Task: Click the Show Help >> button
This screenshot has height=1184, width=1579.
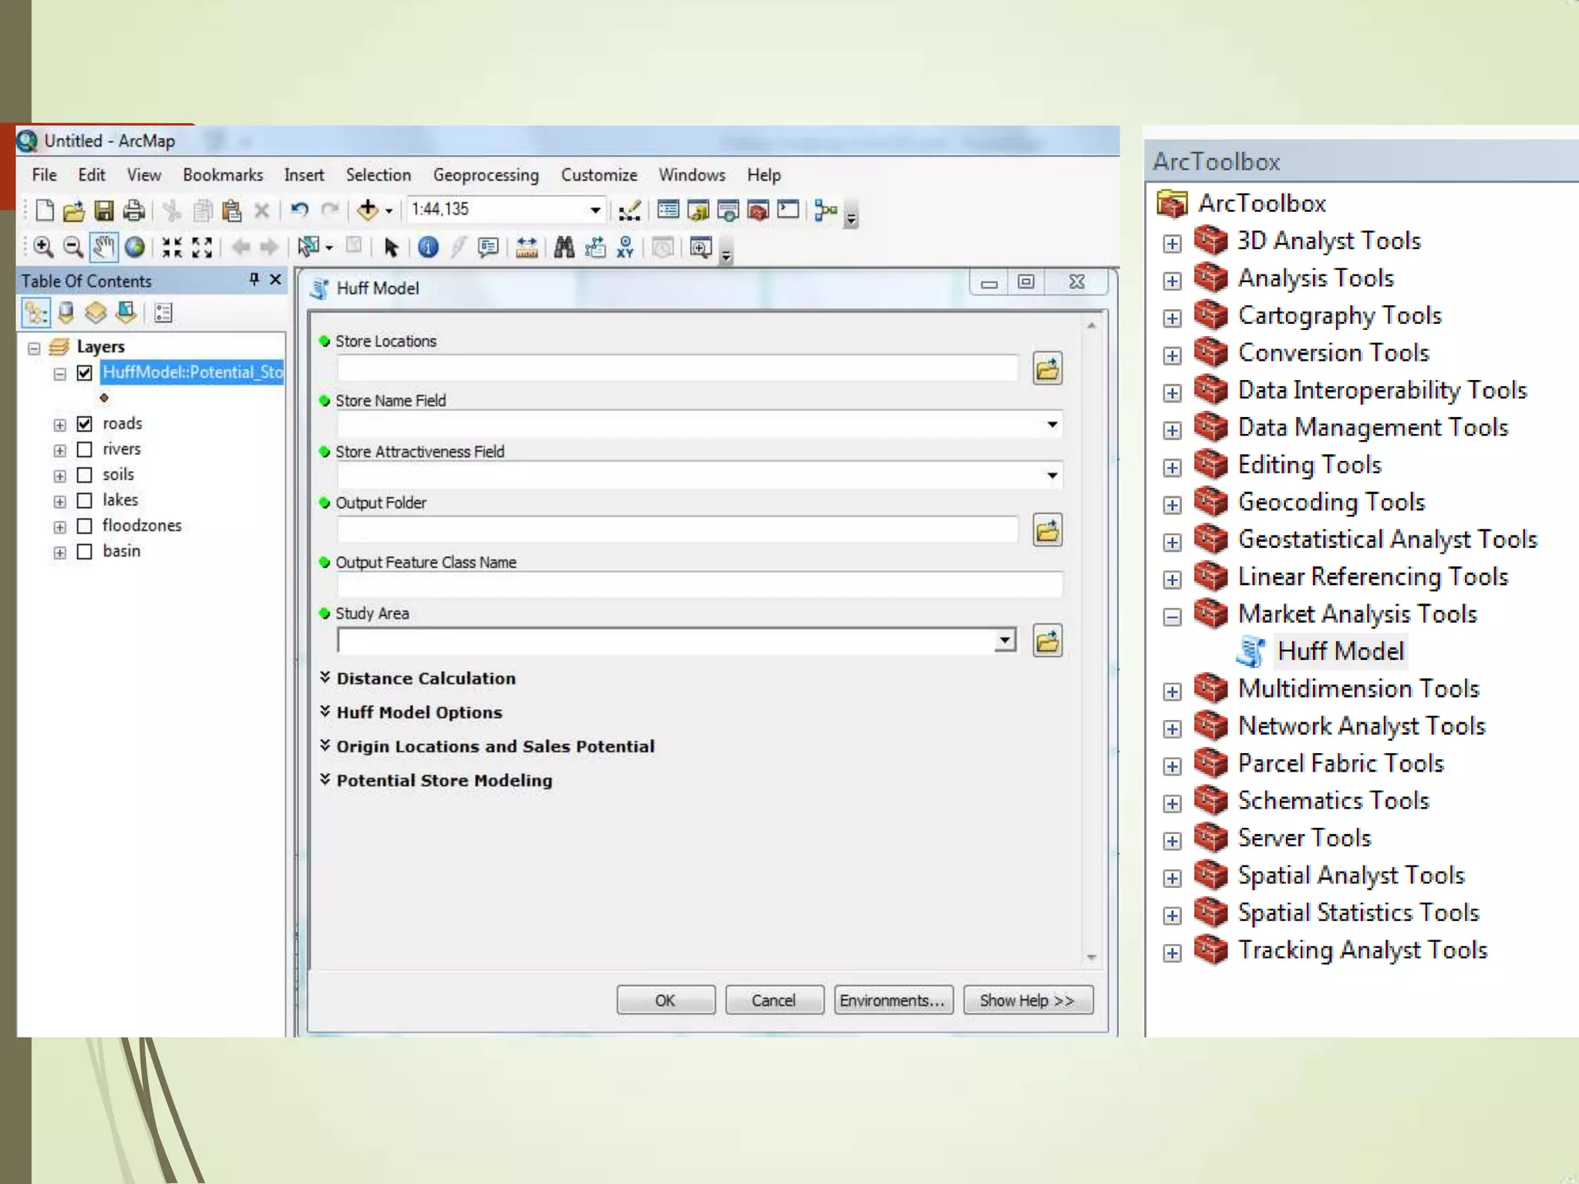Action: pyautogui.click(x=1028, y=1001)
